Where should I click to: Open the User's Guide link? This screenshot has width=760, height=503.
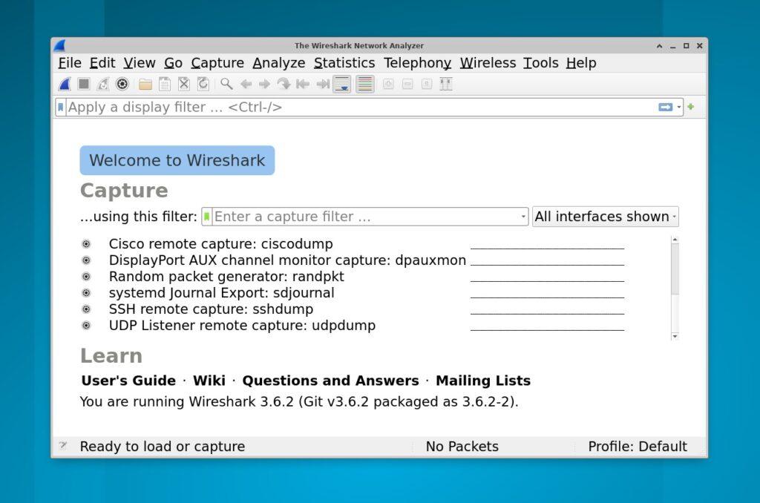tap(128, 381)
